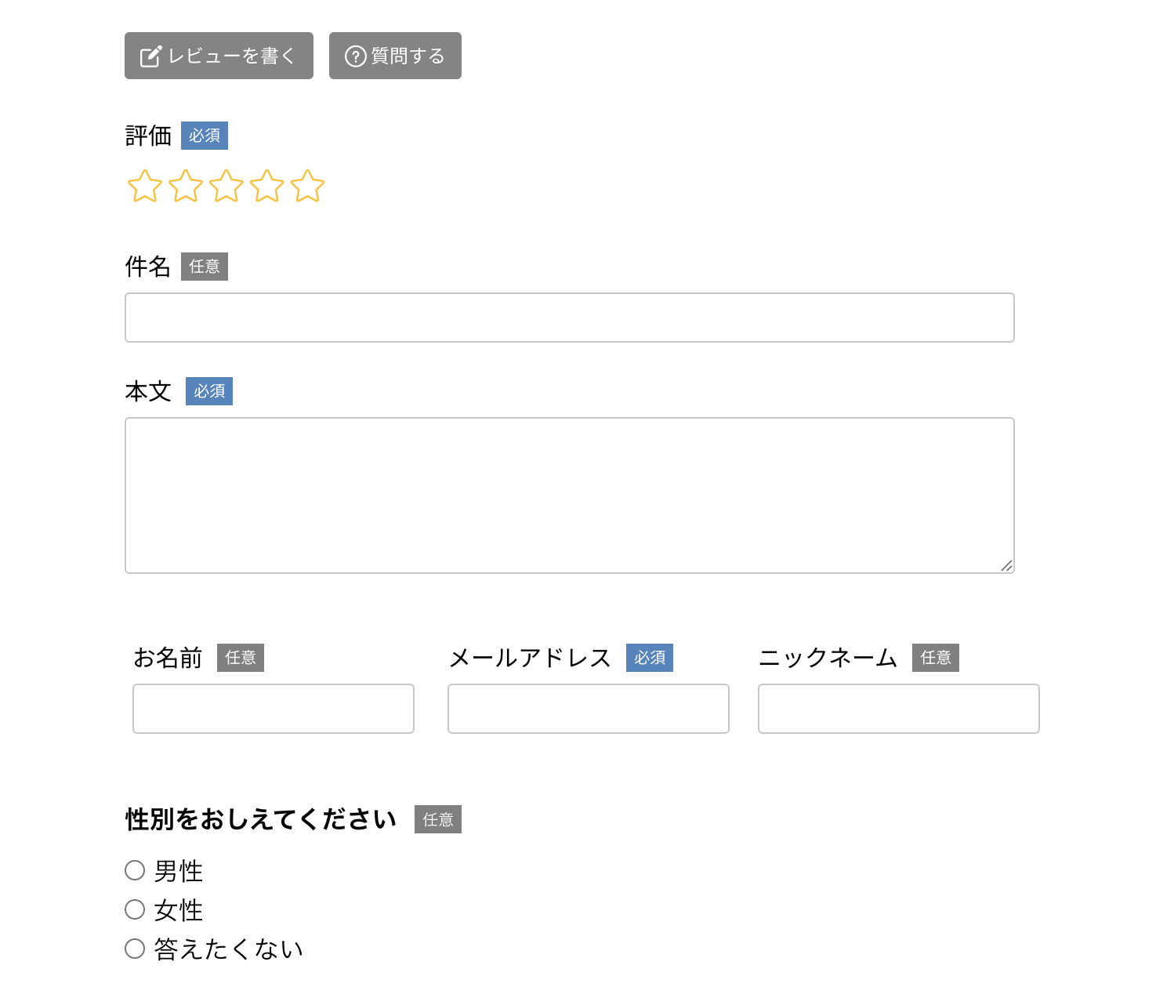Click the textarea resize handle of 本文
Image resolution: width=1174 pixels, height=998 pixels.
[1007, 566]
